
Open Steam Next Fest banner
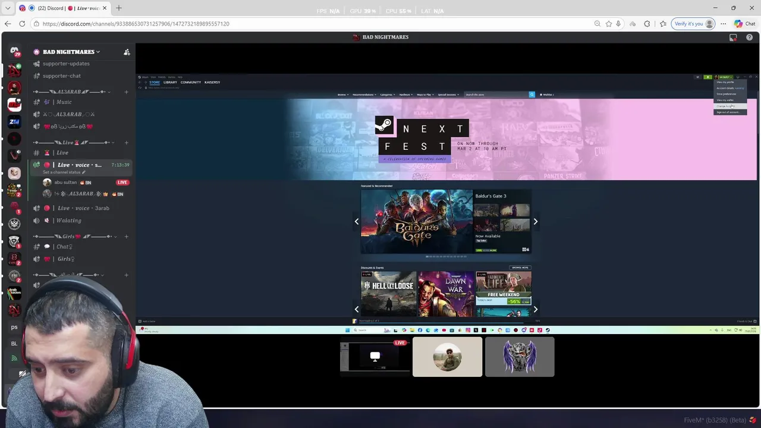(x=447, y=139)
